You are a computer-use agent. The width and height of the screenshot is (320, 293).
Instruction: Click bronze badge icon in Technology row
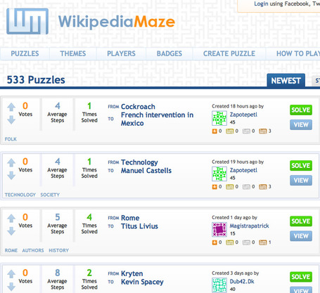263,187
